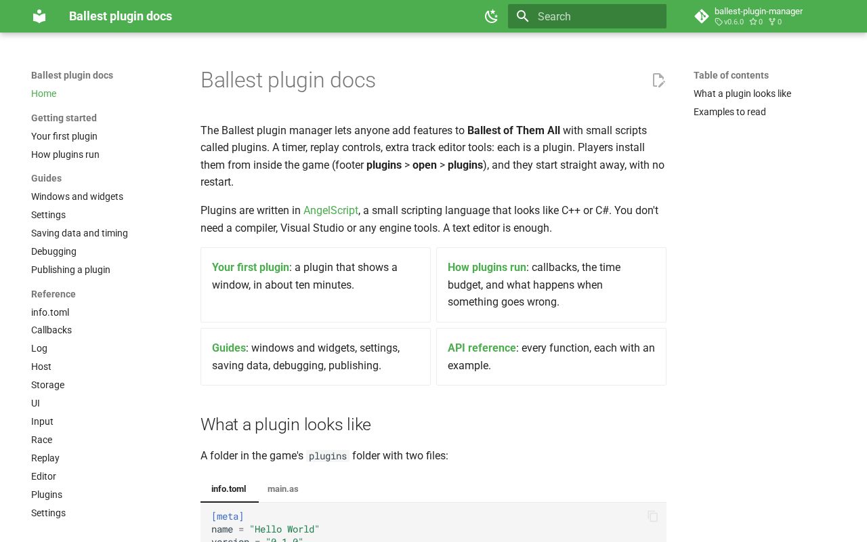Copy code with the clipboard icon
The image size is (867, 542).
point(653,516)
